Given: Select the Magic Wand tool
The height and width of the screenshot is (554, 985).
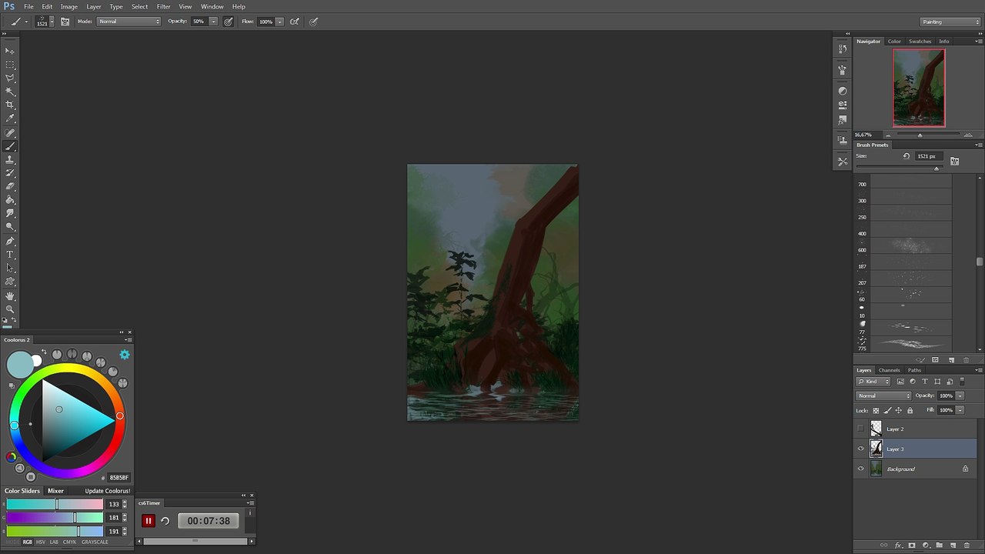Looking at the screenshot, I should (10, 92).
